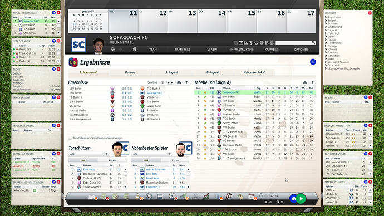Enable Torschützen und Zuschauerzahlen anzeigen checkbox
The height and width of the screenshot is (216, 384).
[x=70, y=138]
